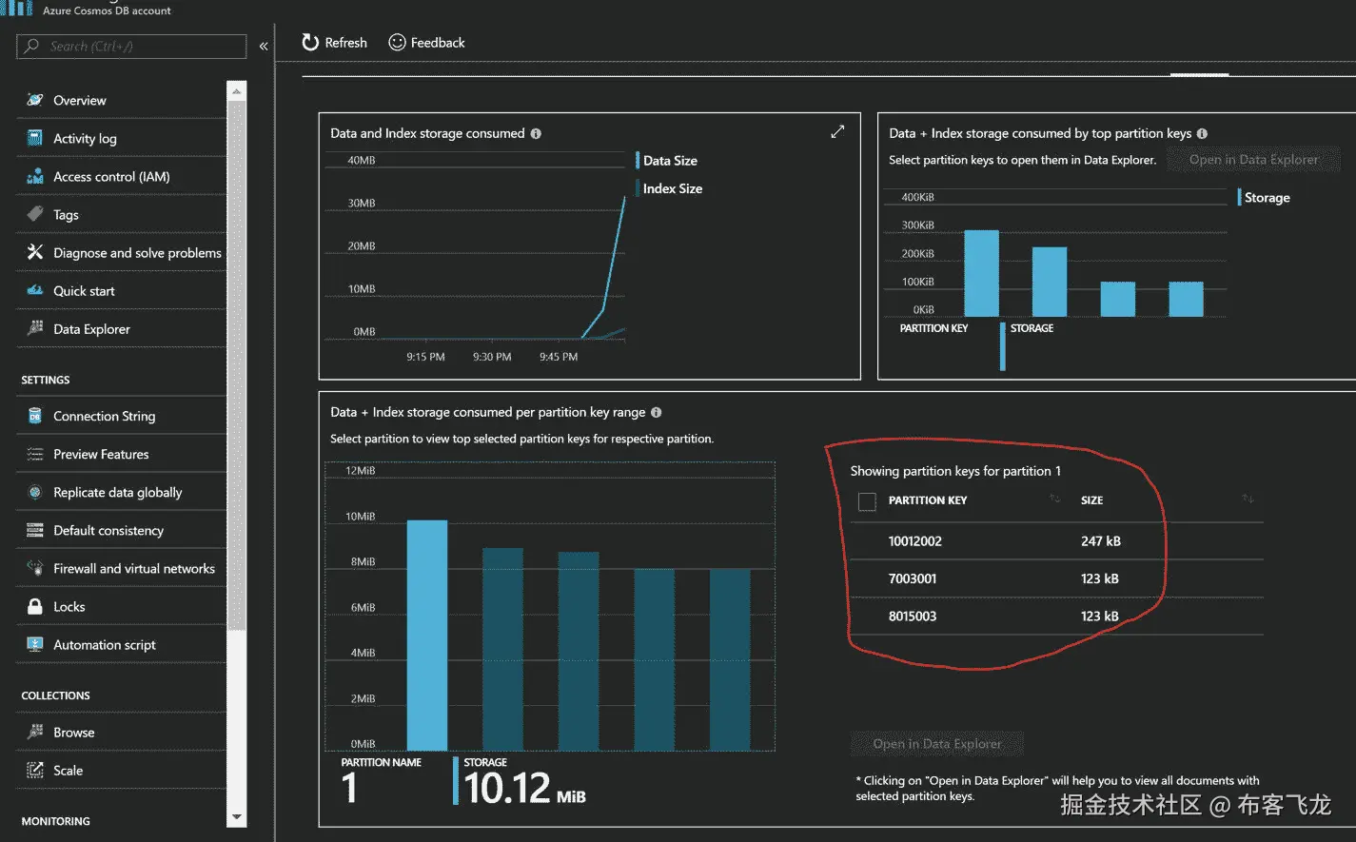
Task: Click the Automation script icon
Action: [35, 644]
